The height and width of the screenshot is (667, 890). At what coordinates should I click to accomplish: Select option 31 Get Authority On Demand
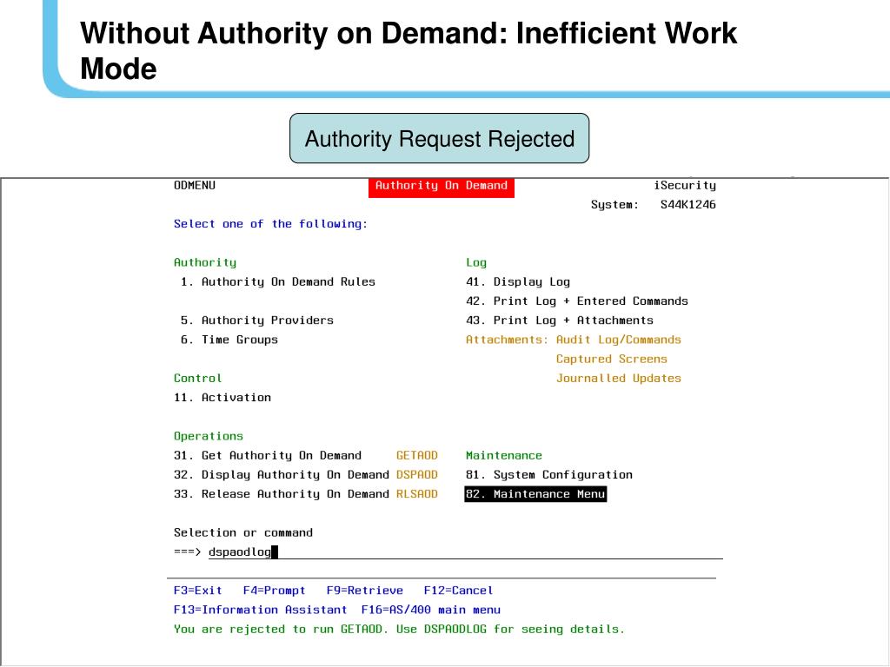pyautogui.click(x=268, y=455)
